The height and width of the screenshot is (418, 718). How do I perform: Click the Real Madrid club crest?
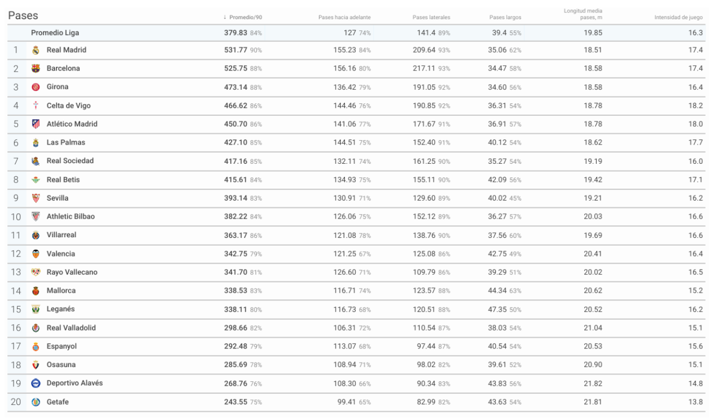(x=36, y=50)
